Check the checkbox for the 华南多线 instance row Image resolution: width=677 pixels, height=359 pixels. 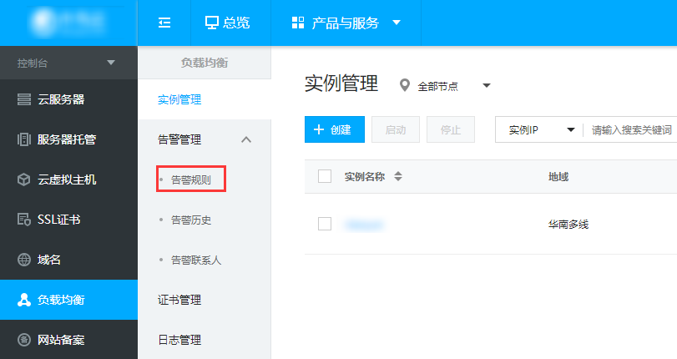(325, 224)
